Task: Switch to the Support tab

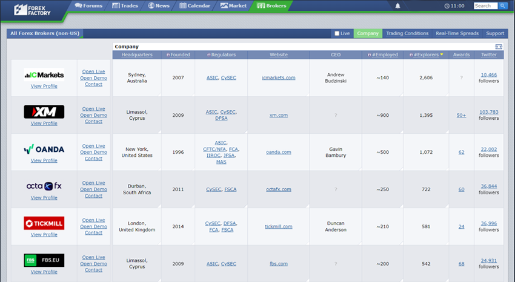Action: 495,33
